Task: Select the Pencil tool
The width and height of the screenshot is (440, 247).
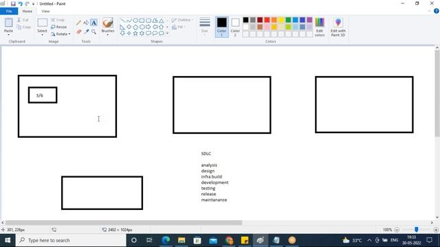Action: pyautogui.click(x=78, y=23)
